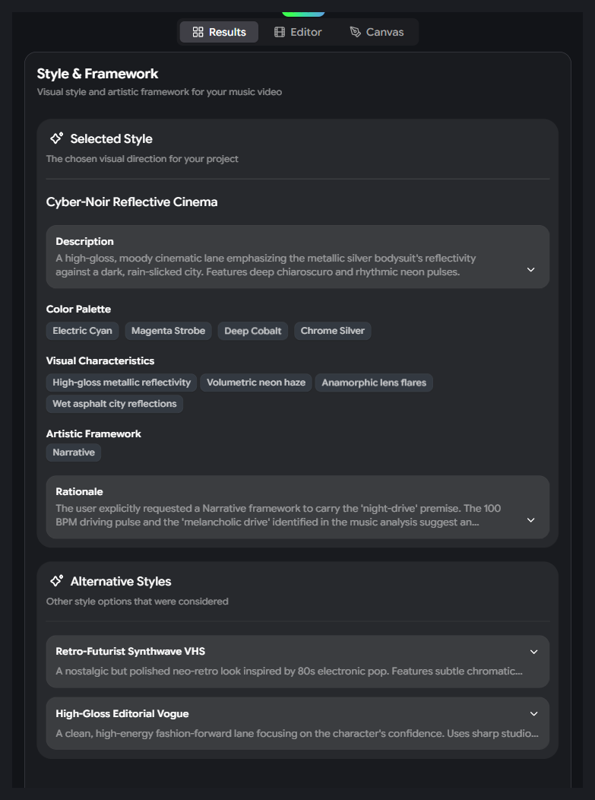The height and width of the screenshot is (800, 595).
Task: Expand High-Gloss Editorial Vogue style
Action: pyautogui.click(x=533, y=714)
